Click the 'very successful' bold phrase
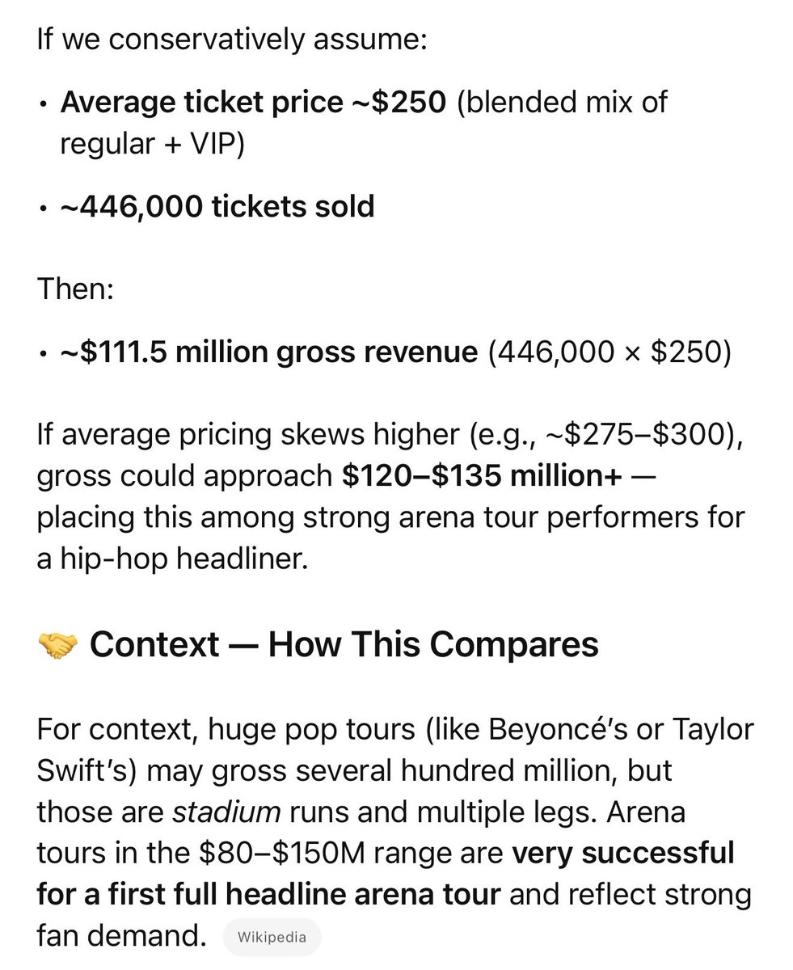The height and width of the screenshot is (970, 793). click(x=622, y=853)
